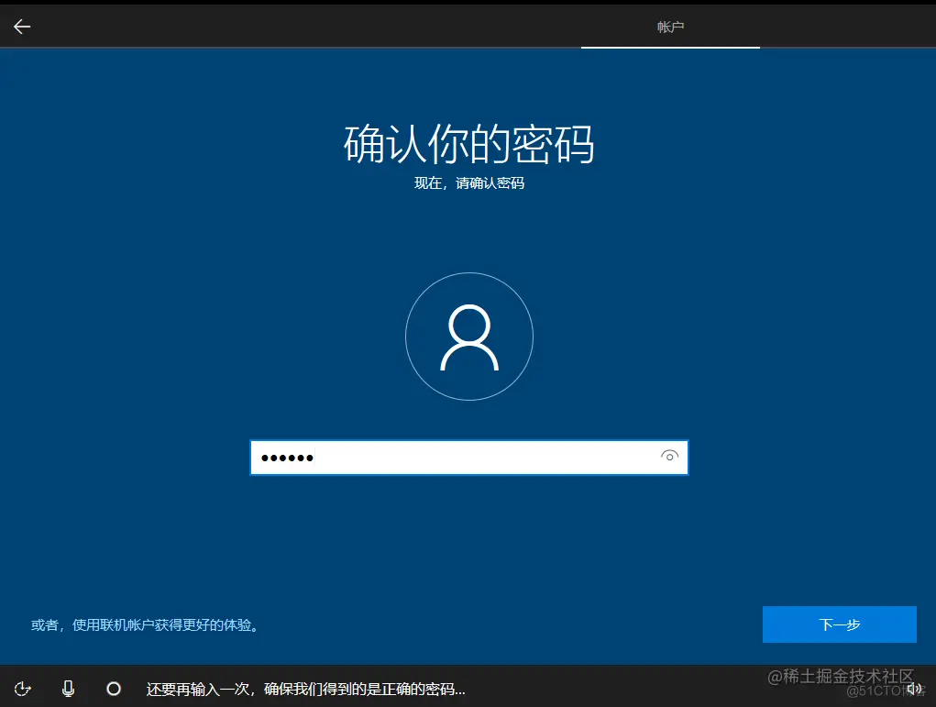Screen dimensions: 936x707
Task: Click the clock-shaped accessibility icon bottom left
Action: point(22,688)
